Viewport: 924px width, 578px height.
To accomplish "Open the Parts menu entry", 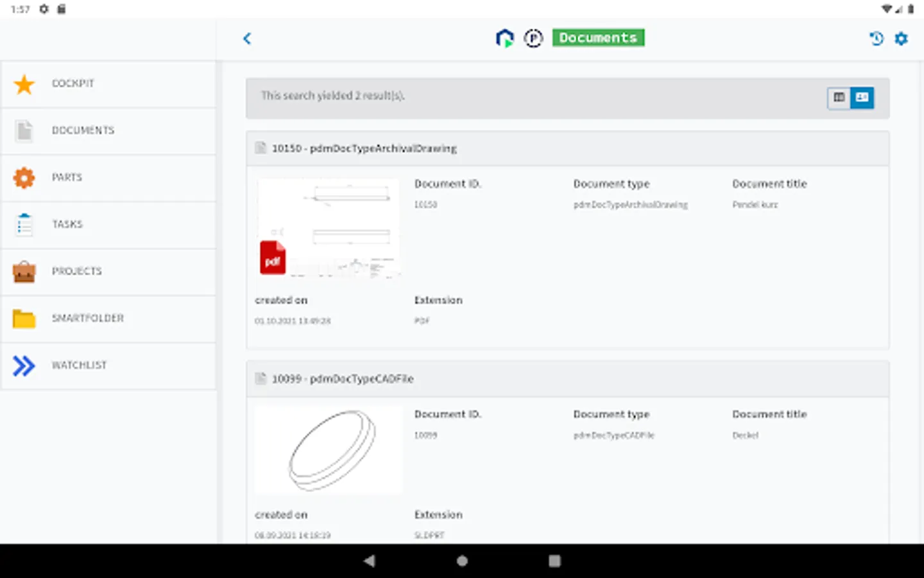I will coord(108,178).
